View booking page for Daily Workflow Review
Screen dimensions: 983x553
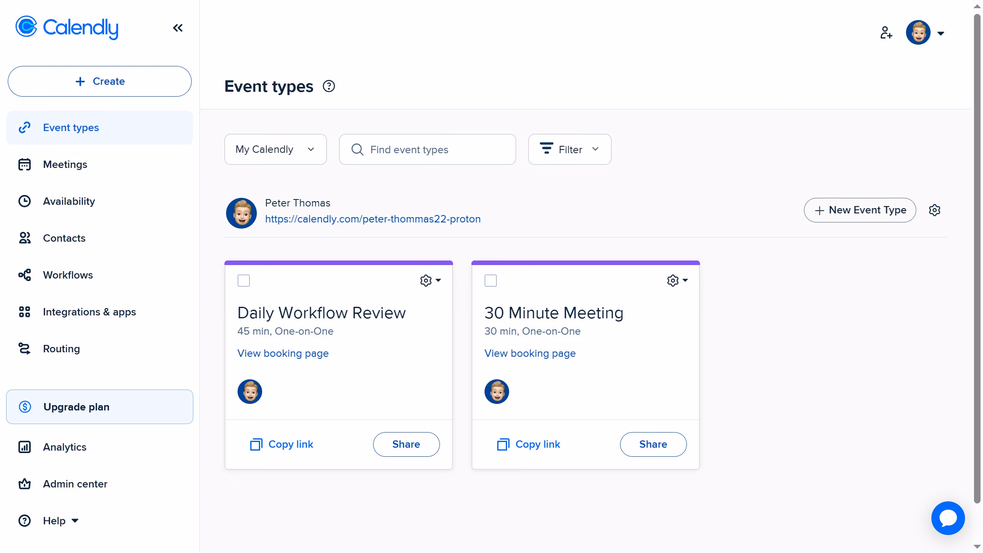point(283,353)
